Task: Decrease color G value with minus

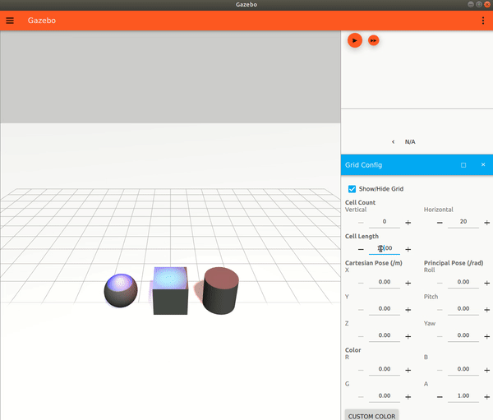Action: coord(361,397)
